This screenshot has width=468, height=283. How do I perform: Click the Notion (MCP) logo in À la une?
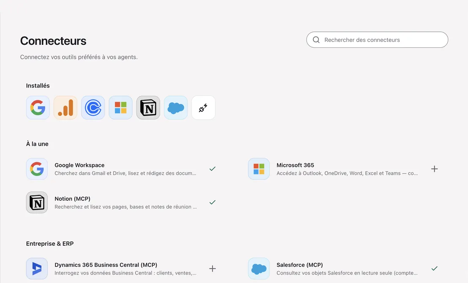37,202
